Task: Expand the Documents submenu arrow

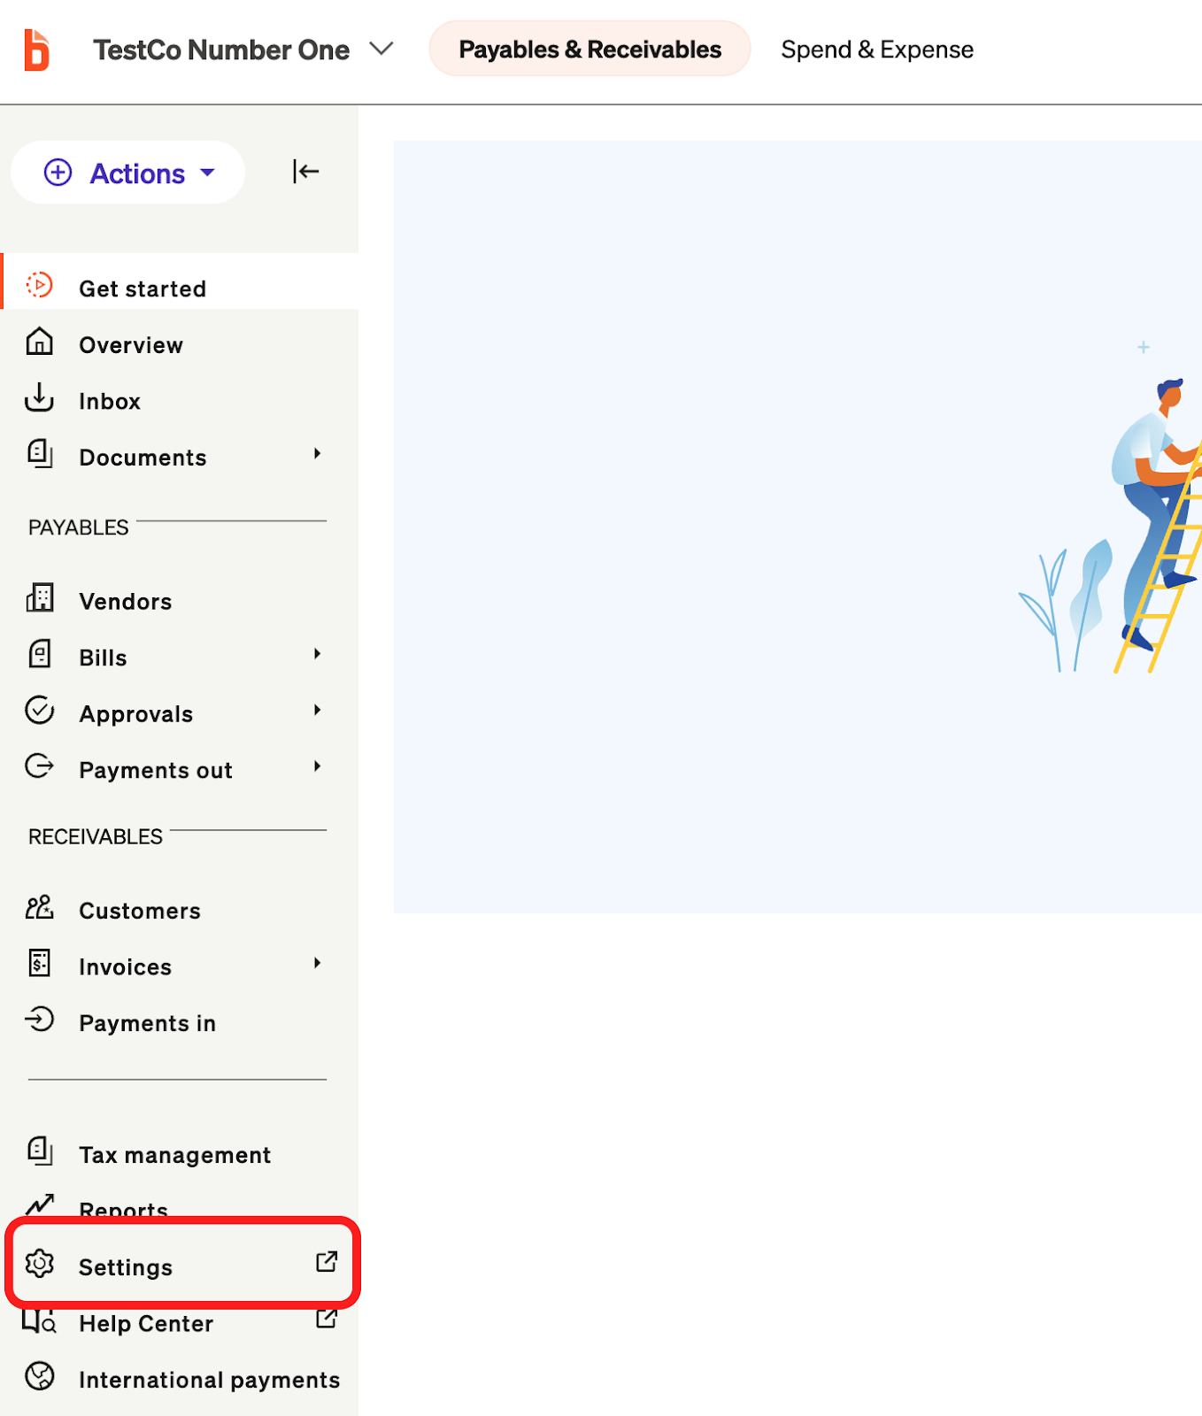Action: coord(317,454)
